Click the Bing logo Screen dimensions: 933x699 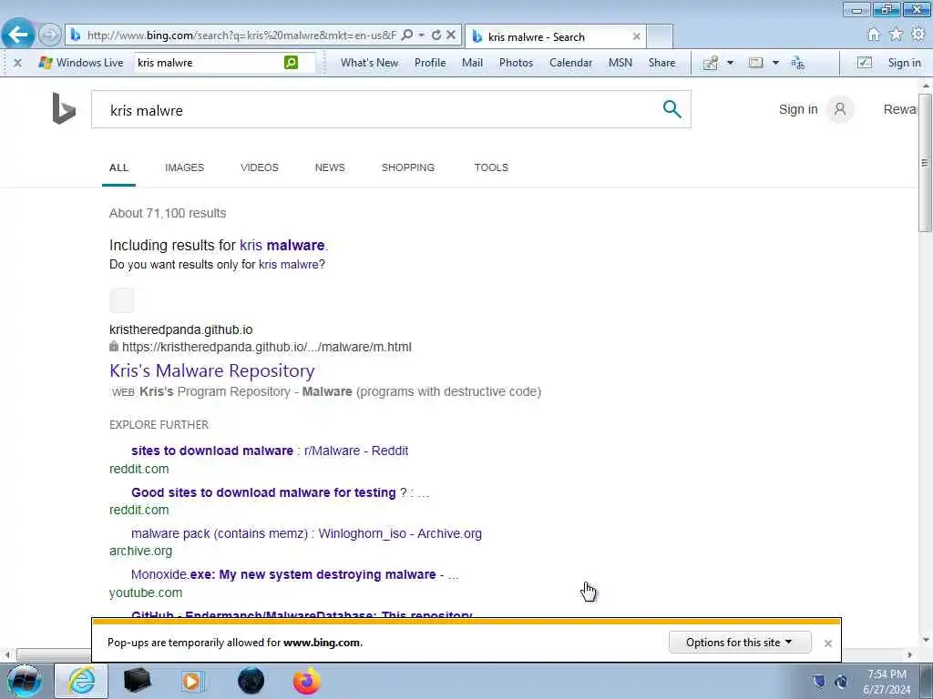64,109
